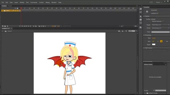
Task: Delete layer with the trash icon
Action: click(x=7, y=26)
